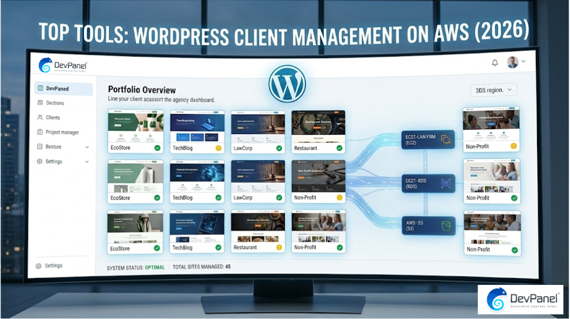Open the Settings entry without a chevron
Screen dimensions: 570x319
[x=49, y=266]
